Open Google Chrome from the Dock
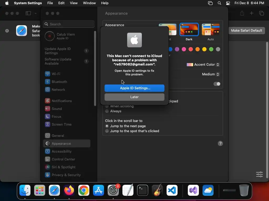The width and height of the screenshot is (269, 201). pyautogui.click(x=84, y=190)
